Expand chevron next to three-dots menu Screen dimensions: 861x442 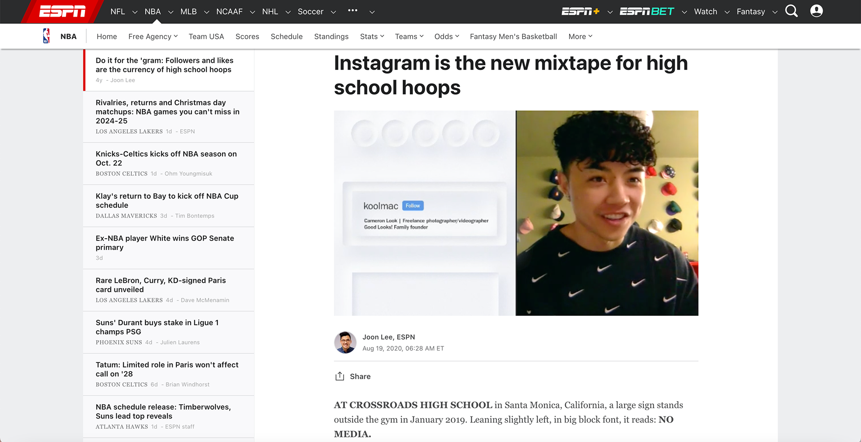tap(372, 12)
